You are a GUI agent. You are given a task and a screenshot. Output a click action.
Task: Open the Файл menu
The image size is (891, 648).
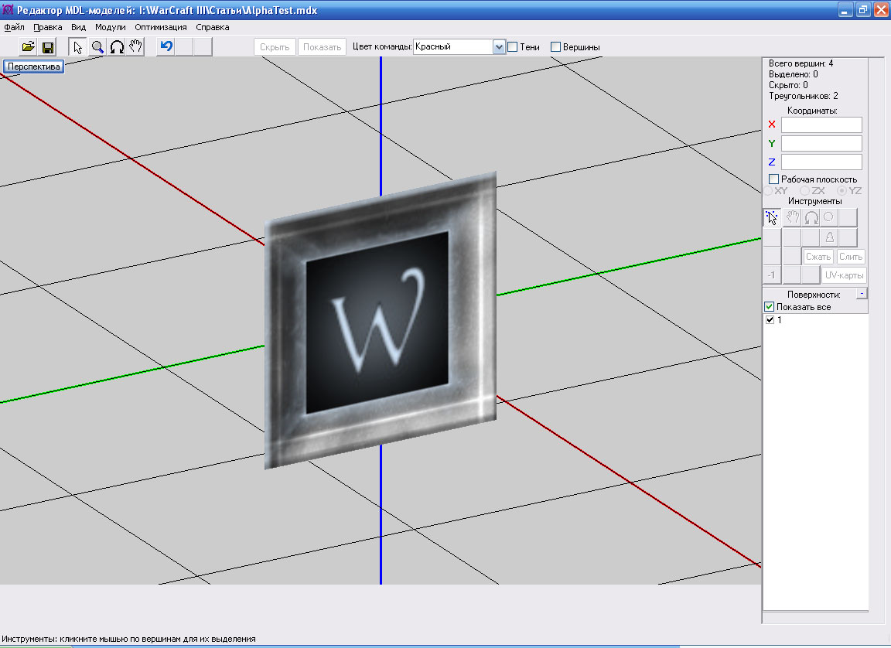pyautogui.click(x=14, y=27)
